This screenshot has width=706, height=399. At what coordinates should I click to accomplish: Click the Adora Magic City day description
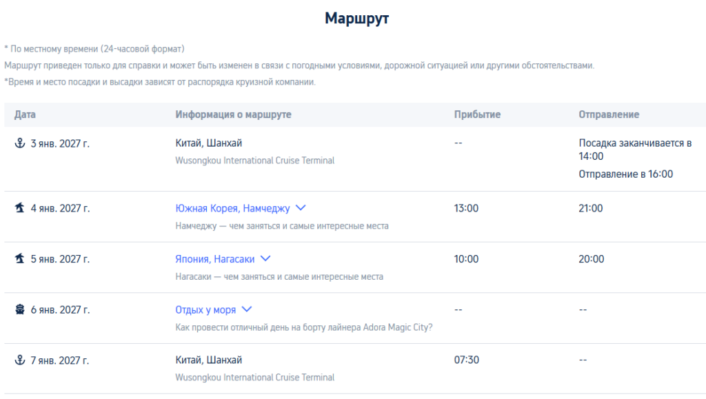(304, 327)
